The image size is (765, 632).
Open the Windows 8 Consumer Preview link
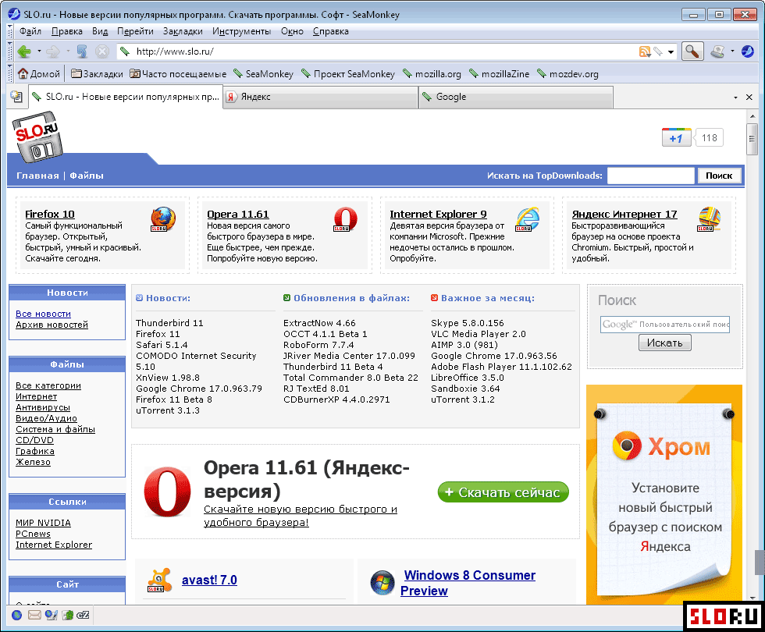pyautogui.click(x=468, y=583)
